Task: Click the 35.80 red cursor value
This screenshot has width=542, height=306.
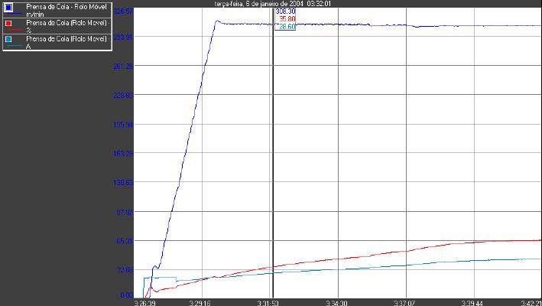Action: [x=287, y=19]
